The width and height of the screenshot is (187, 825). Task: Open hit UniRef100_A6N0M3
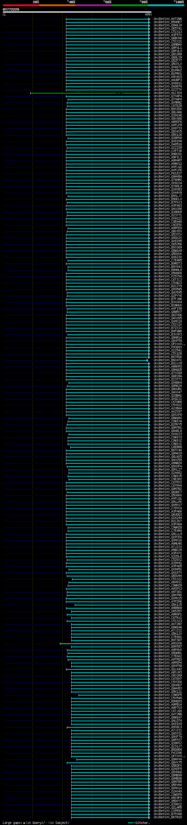[x=167, y=367]
